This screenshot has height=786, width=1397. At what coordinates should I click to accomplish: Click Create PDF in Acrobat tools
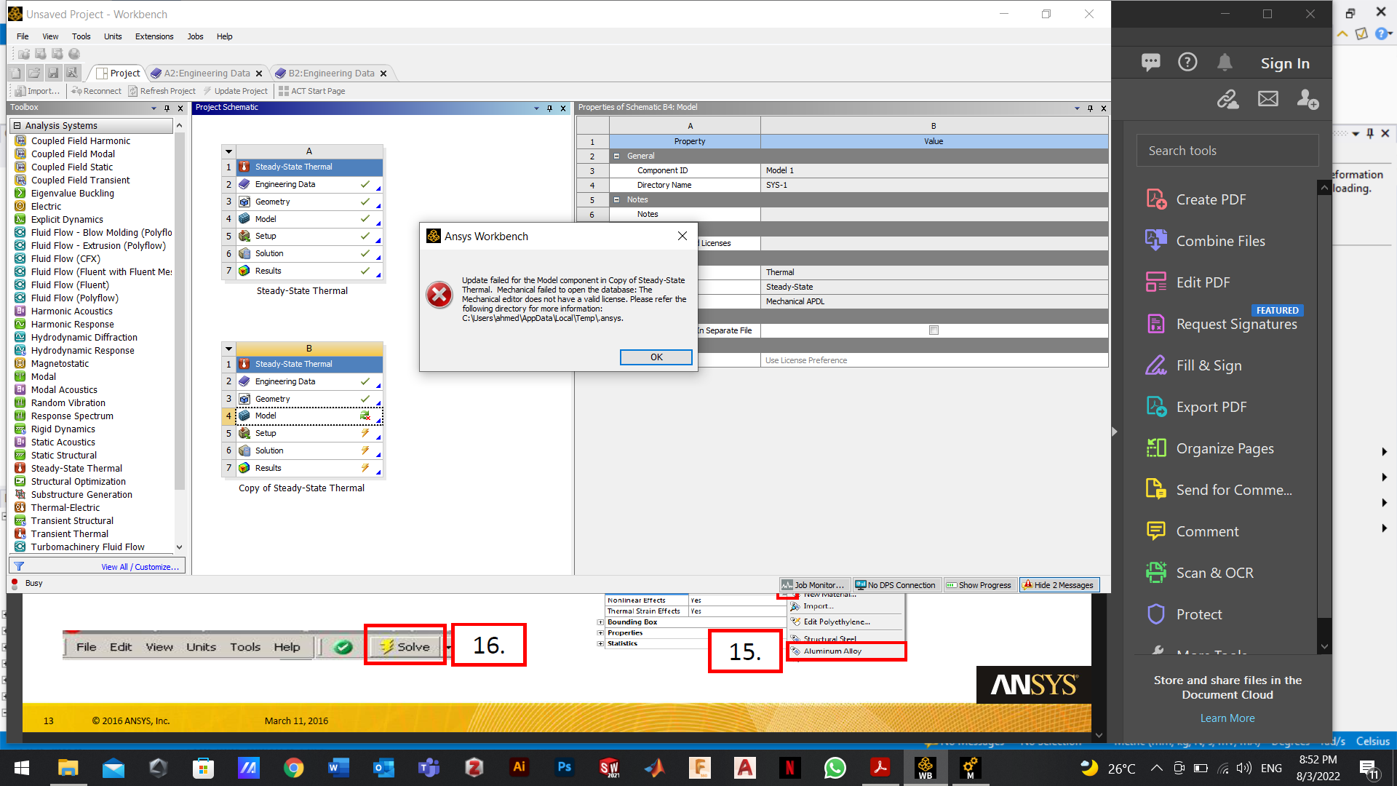pos(1196,199)
